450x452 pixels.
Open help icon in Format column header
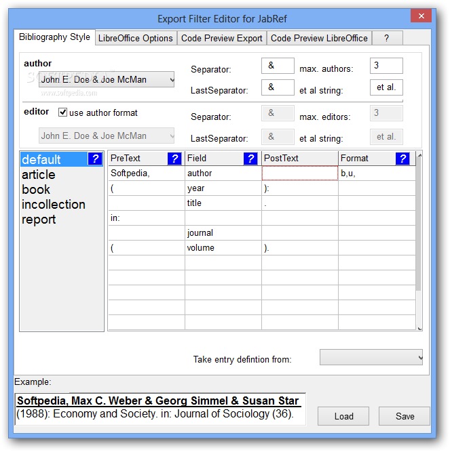(402, 159)
